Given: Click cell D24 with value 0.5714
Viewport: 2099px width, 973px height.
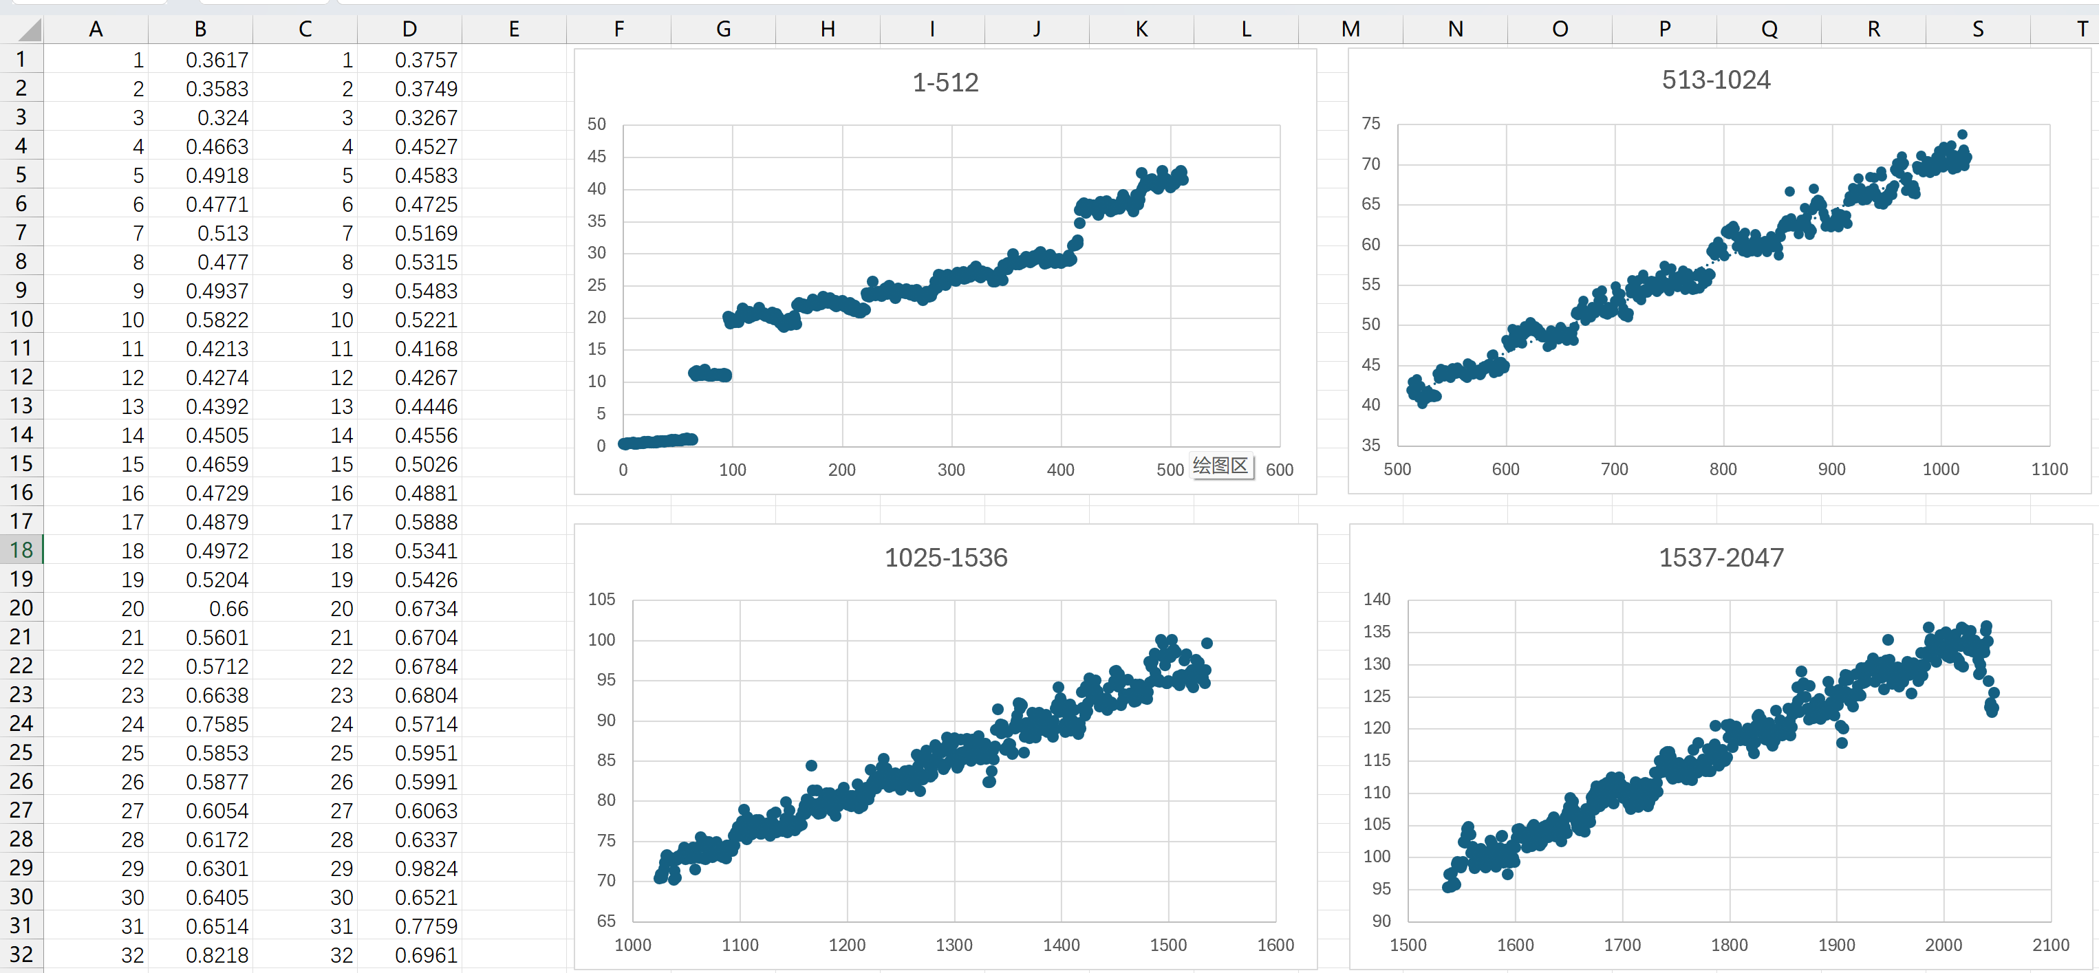Looking at the screenshot, I should click(425, 724).
